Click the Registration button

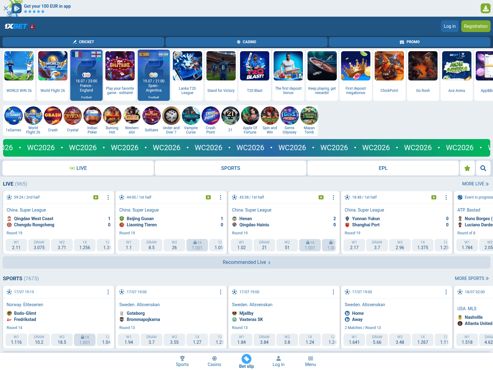pyautogui.click(x=476, y=26)
